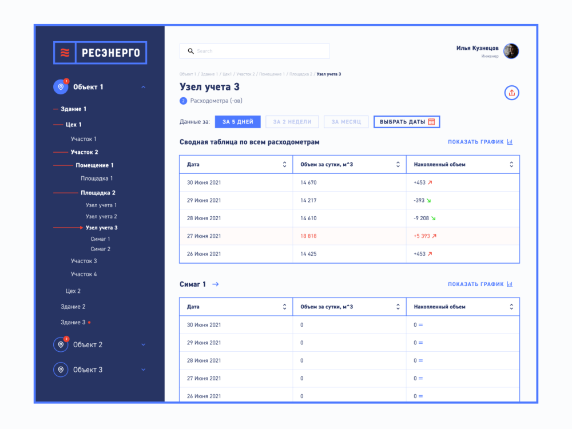Click the search magnifier icon
The height and width of the screenshot is (429, 572).
pyautogui.click(x=190, y=51)
